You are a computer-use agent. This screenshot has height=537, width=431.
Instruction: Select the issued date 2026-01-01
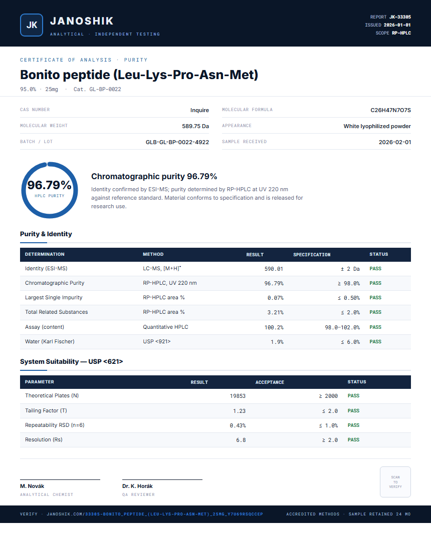click(397, 25)
